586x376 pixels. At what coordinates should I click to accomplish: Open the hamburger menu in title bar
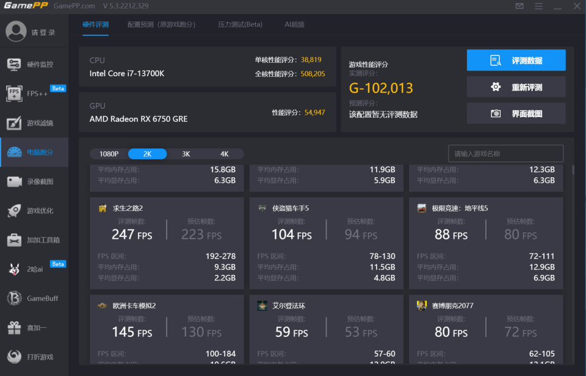pos(538,6)
